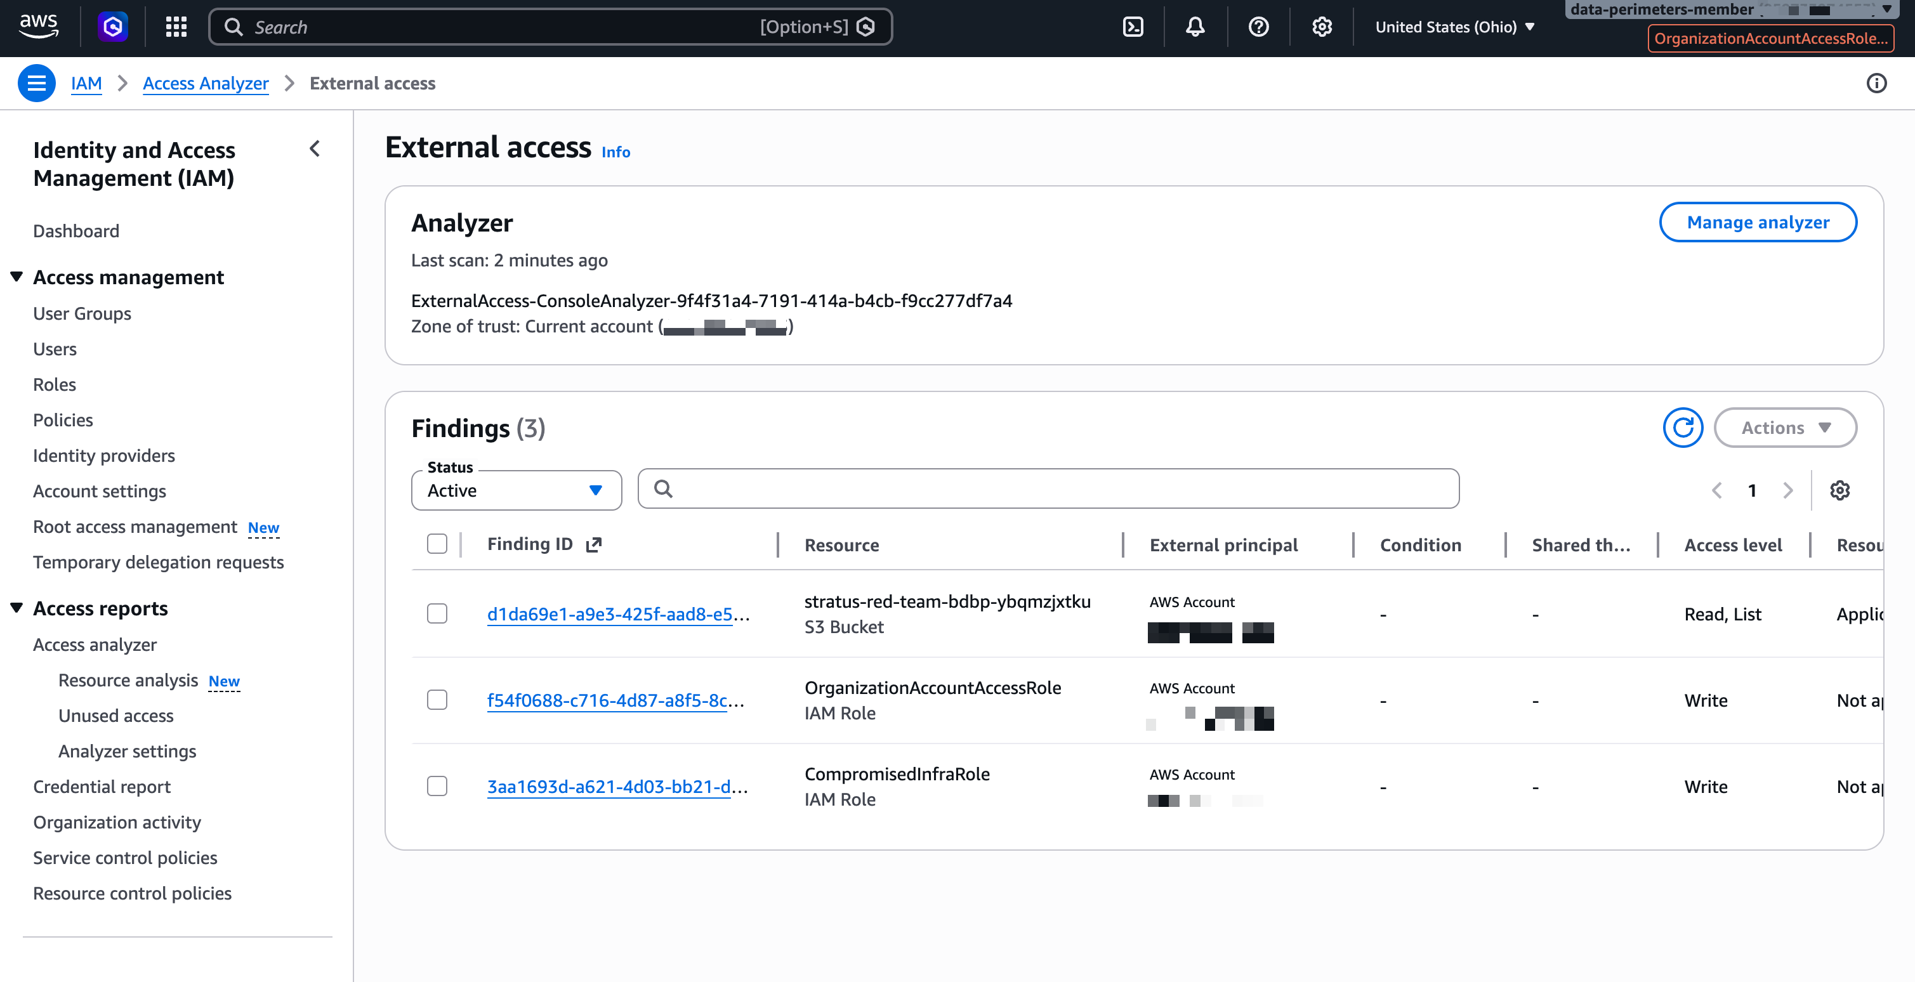Open the Info link beside External access
Screen dimensions: 1915x982
click(x=615, y=152)
